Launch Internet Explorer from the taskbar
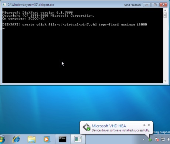 [16, 139]
